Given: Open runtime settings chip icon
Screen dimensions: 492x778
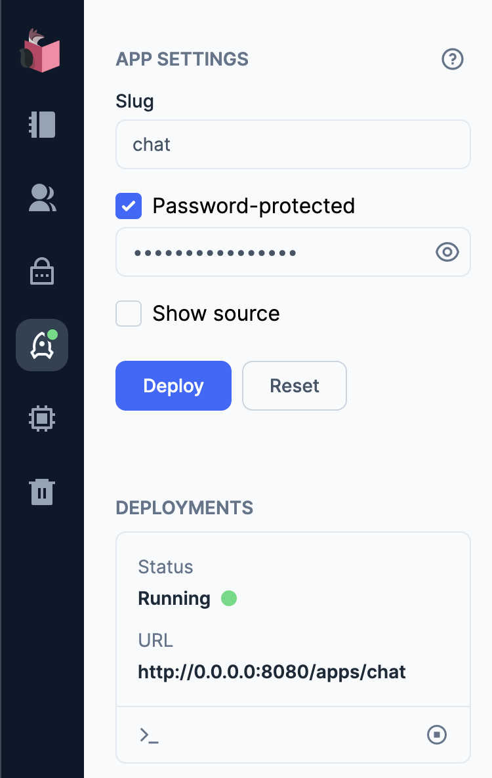Looking at the screenshot, I should pos(42,418).
